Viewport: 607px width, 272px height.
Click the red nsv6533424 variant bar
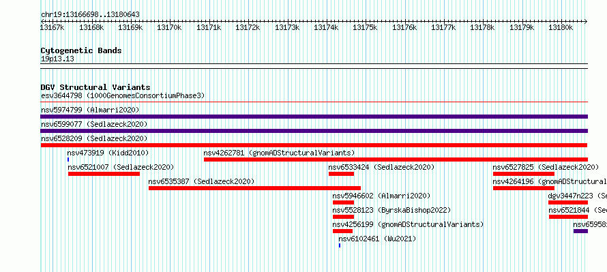coord(341,174)
